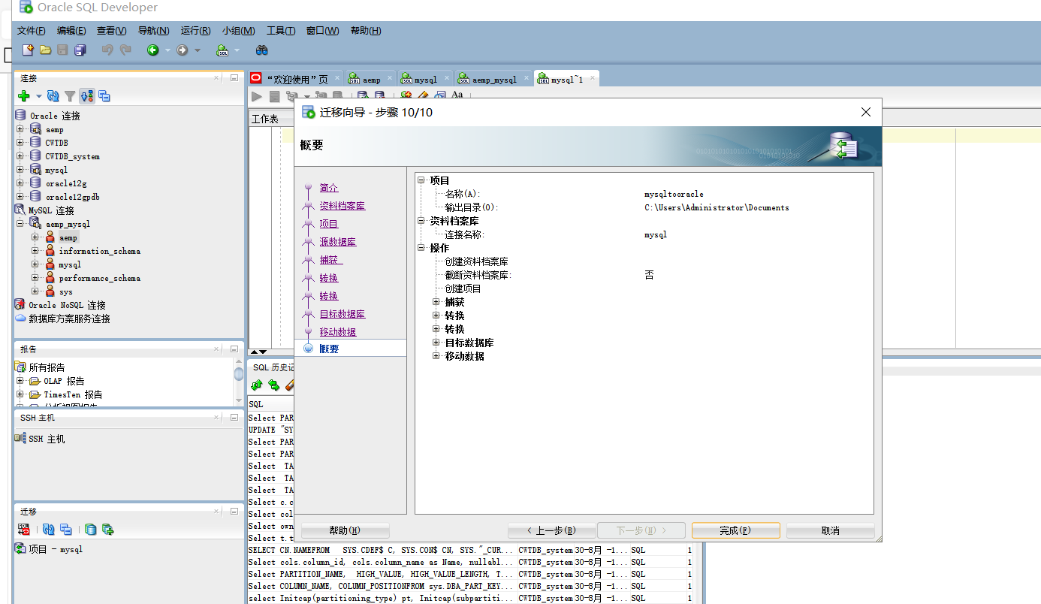Click the Aa case toggle icon in worksheet toolbar

click(457, 95)
